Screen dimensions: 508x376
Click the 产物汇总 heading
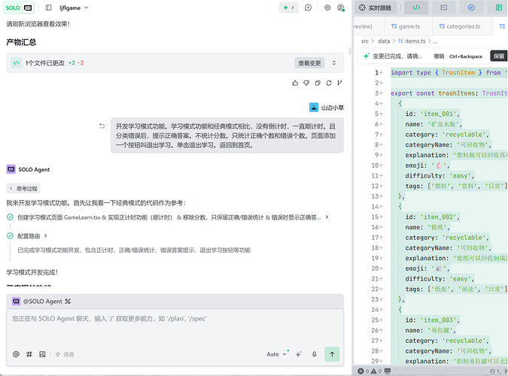pos(21,42)
